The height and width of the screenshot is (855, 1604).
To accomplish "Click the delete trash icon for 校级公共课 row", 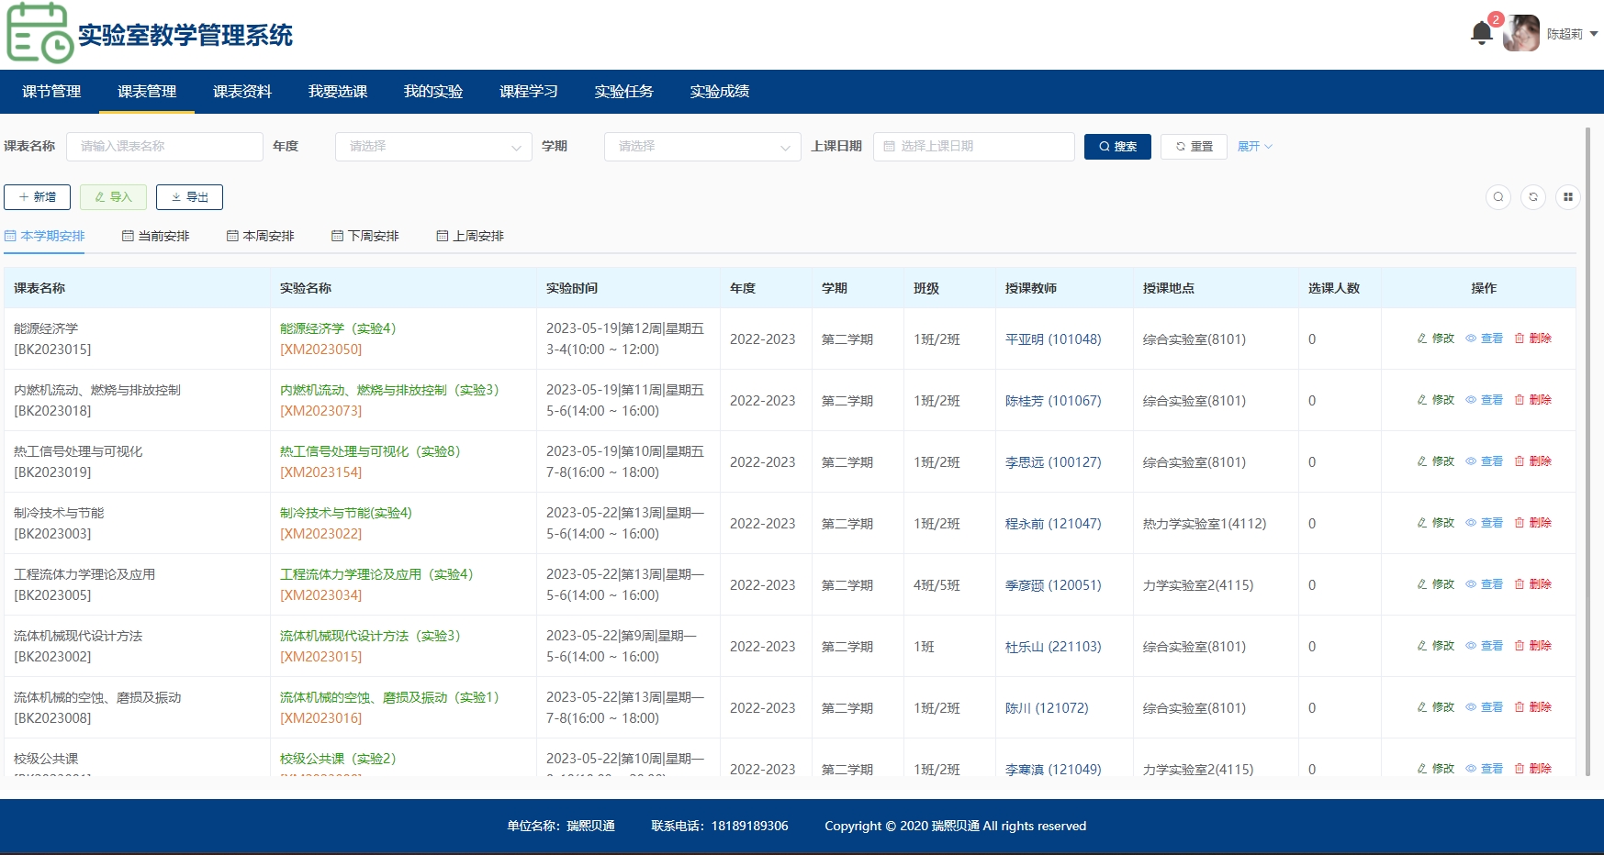I will [1520, 769].
